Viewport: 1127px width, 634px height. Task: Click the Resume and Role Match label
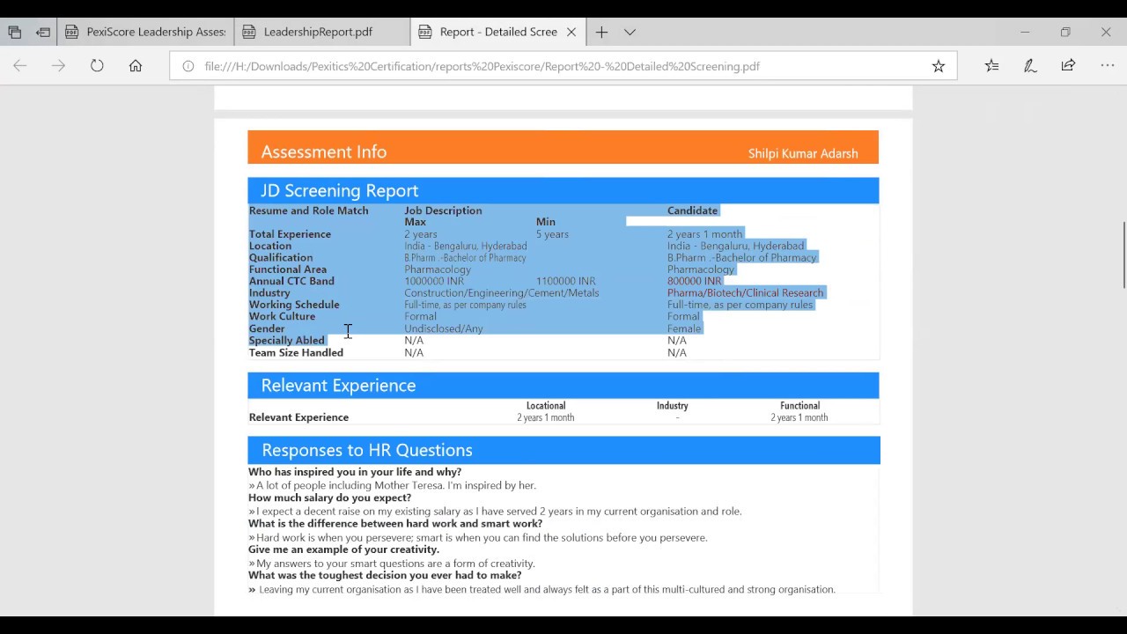click(309, 210)
